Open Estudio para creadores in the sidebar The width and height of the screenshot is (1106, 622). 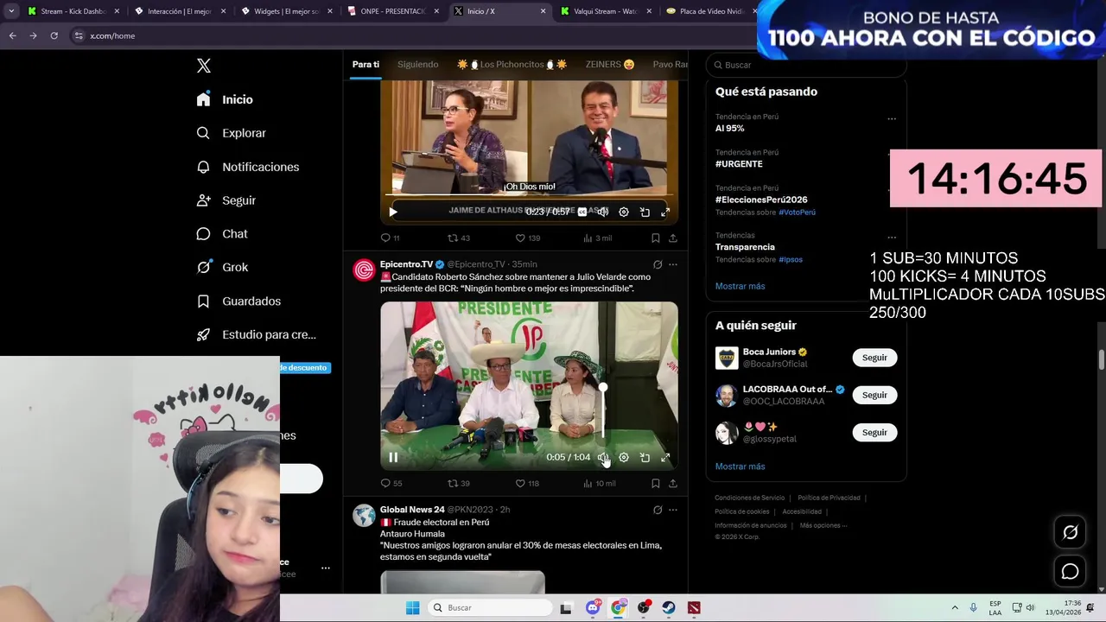[x=256, y=334]
